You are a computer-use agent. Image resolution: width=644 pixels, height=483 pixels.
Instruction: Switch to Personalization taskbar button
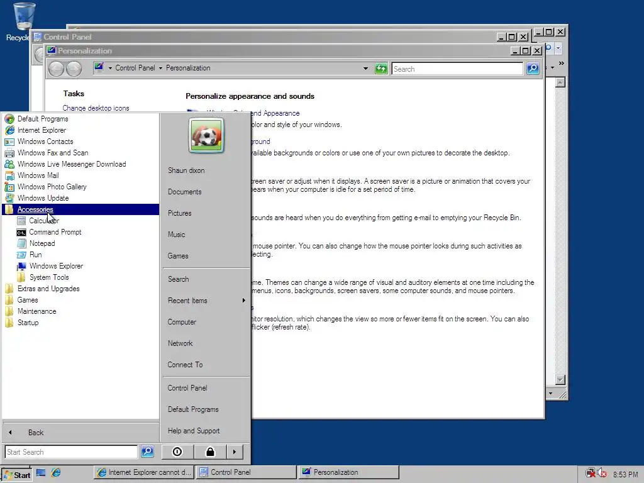coord(348,472)
